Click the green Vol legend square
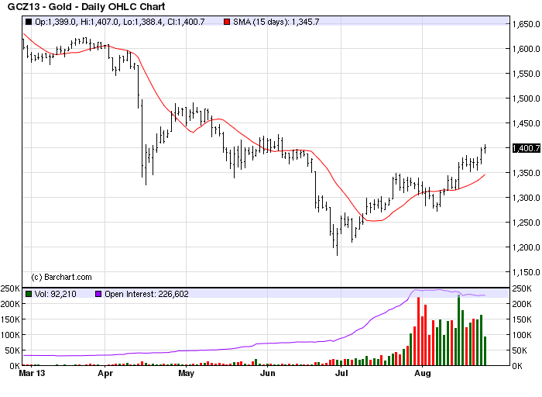 tap(29, 294)
